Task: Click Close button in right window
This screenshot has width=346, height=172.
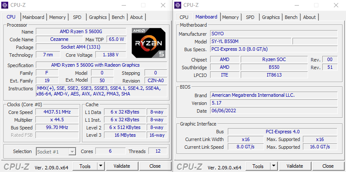Action: 328,166
